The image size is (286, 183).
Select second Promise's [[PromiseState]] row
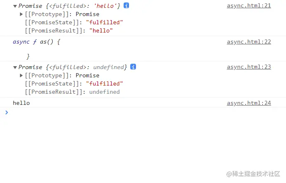pyautogui.click(x=74, y=84)
